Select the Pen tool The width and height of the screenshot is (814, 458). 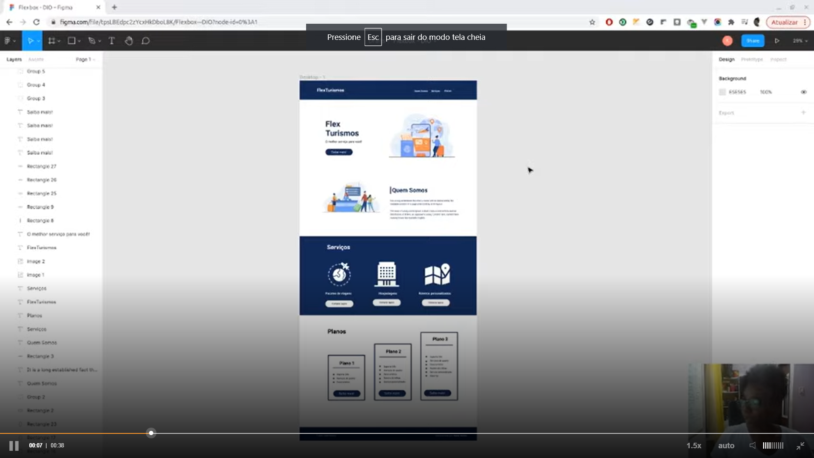coord(92,41)
